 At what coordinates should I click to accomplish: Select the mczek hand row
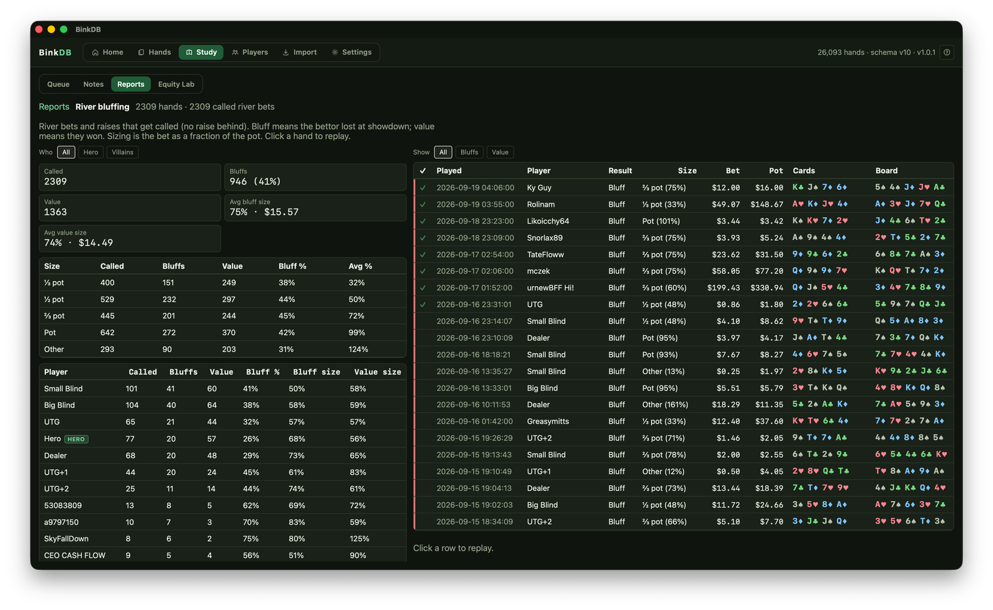point(683,271)
